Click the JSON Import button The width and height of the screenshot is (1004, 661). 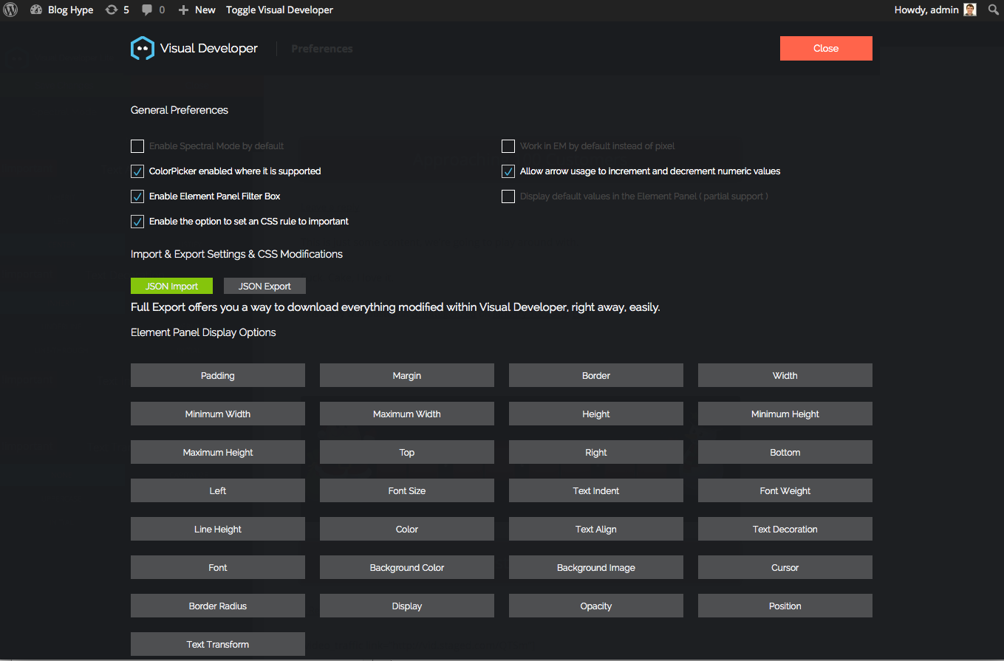pos(171,286)
